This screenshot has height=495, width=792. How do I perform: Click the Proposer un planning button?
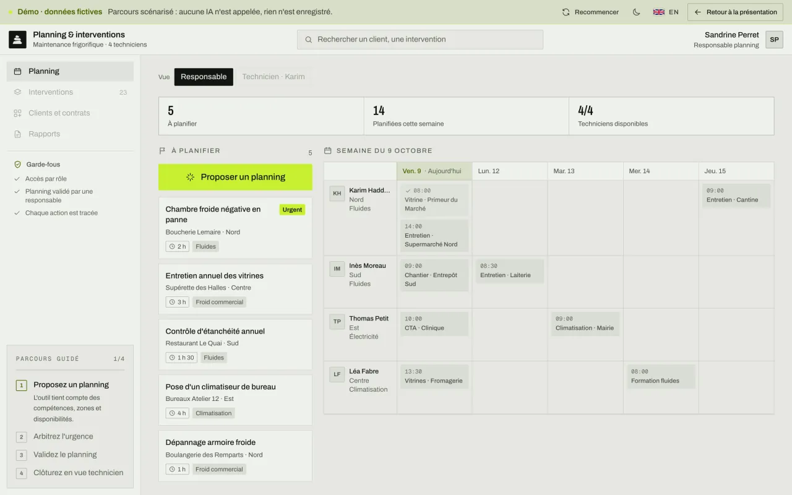(235, 177)
